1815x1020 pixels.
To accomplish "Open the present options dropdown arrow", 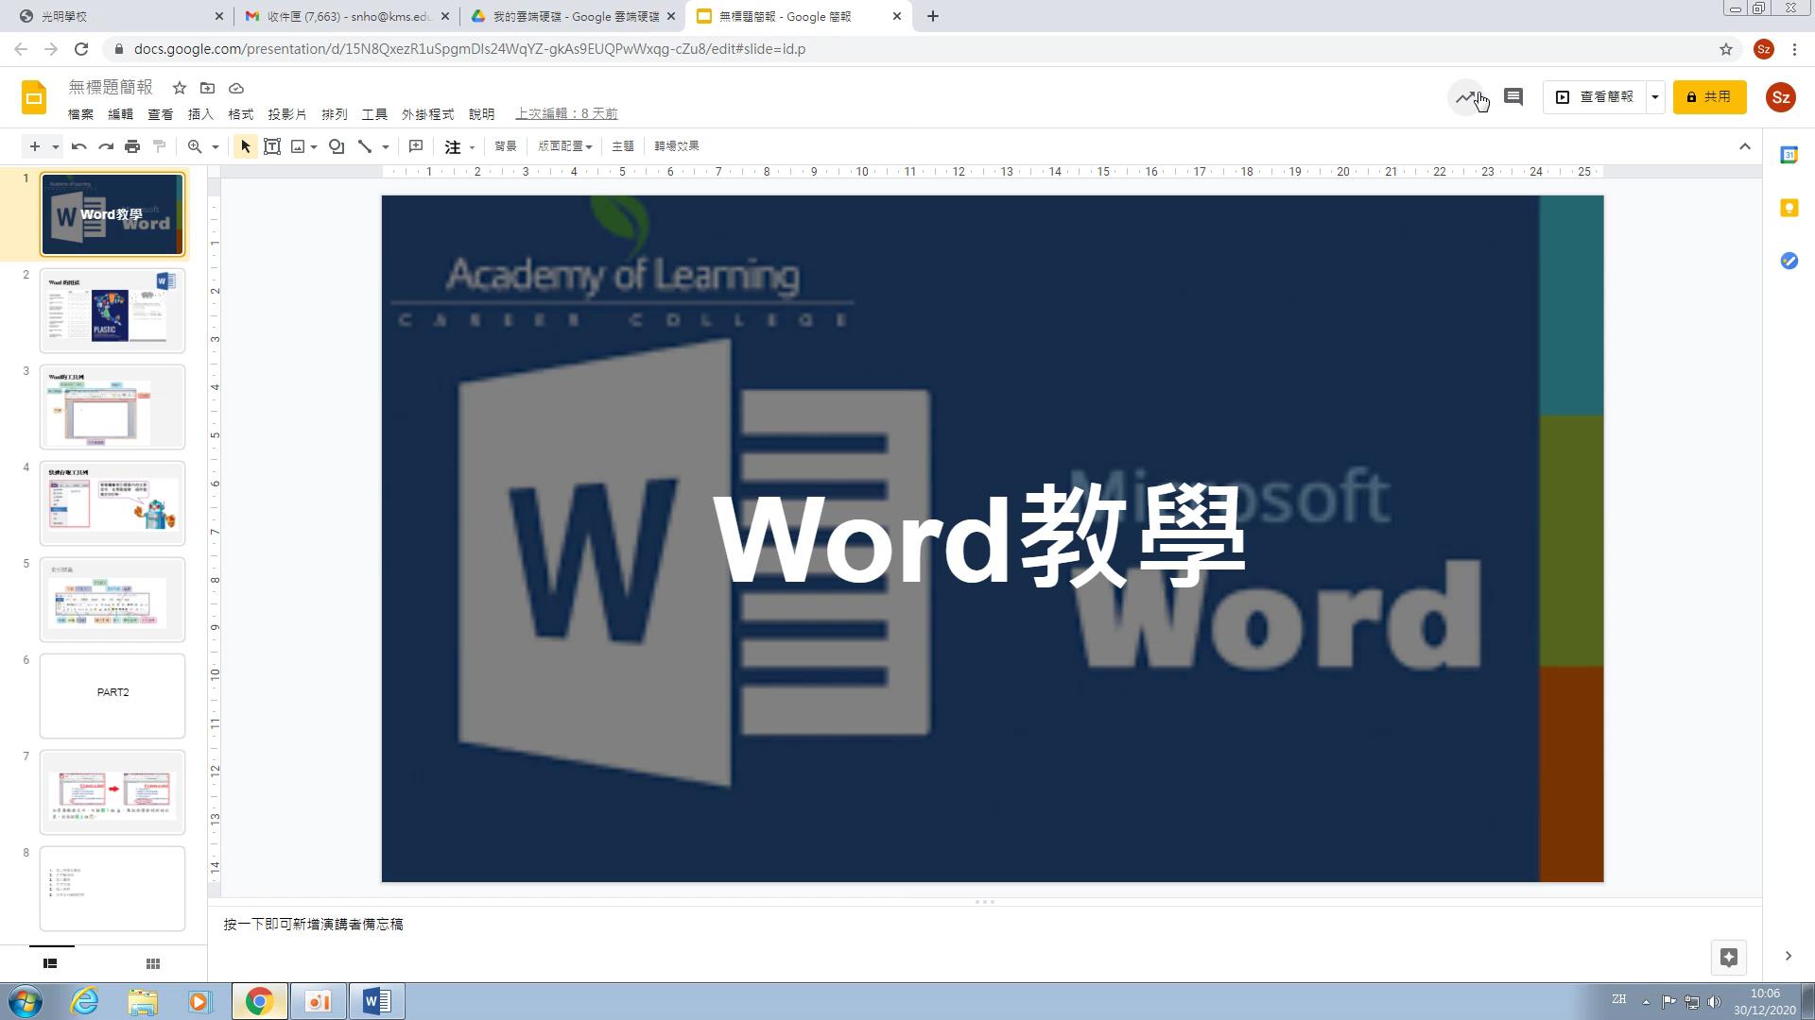I will point(1654,97).
